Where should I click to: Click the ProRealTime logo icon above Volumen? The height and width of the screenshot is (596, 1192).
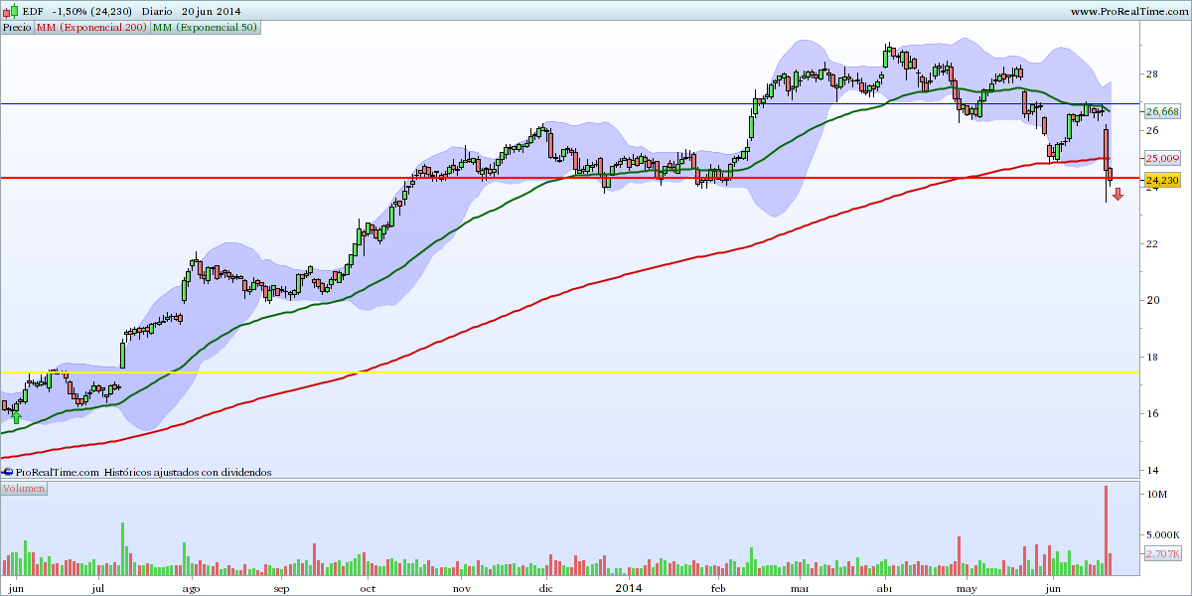(8, 473)
